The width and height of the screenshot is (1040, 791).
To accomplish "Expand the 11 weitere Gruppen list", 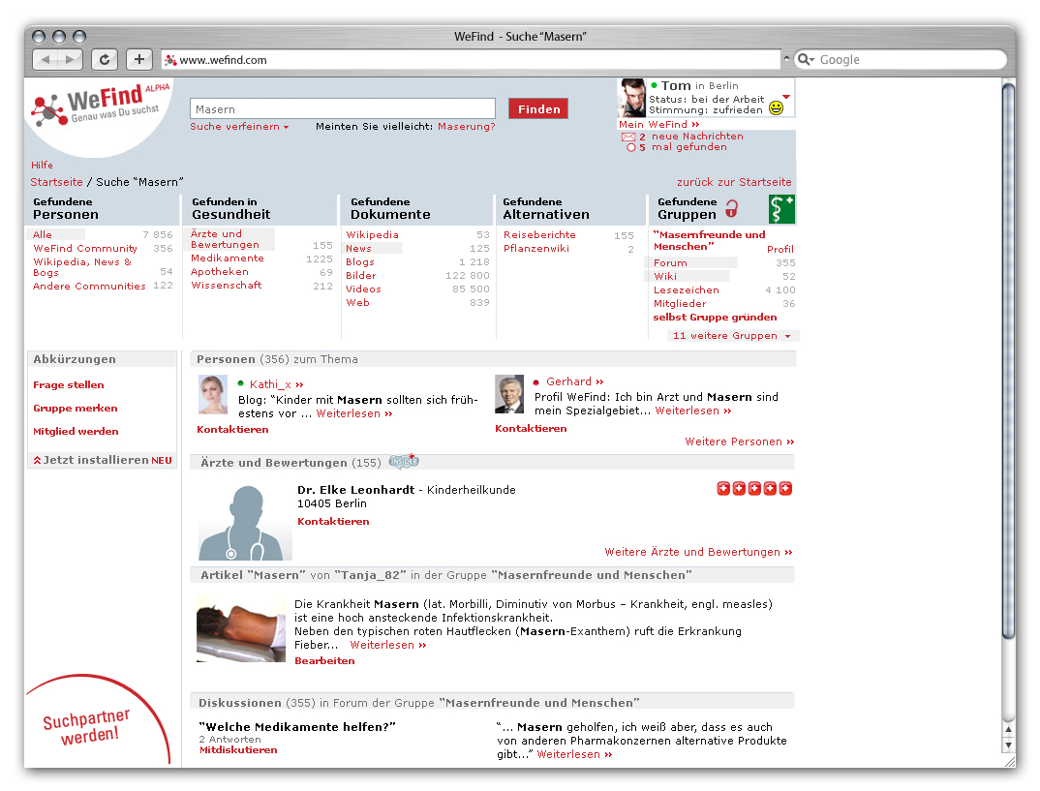I will [732, 336].
